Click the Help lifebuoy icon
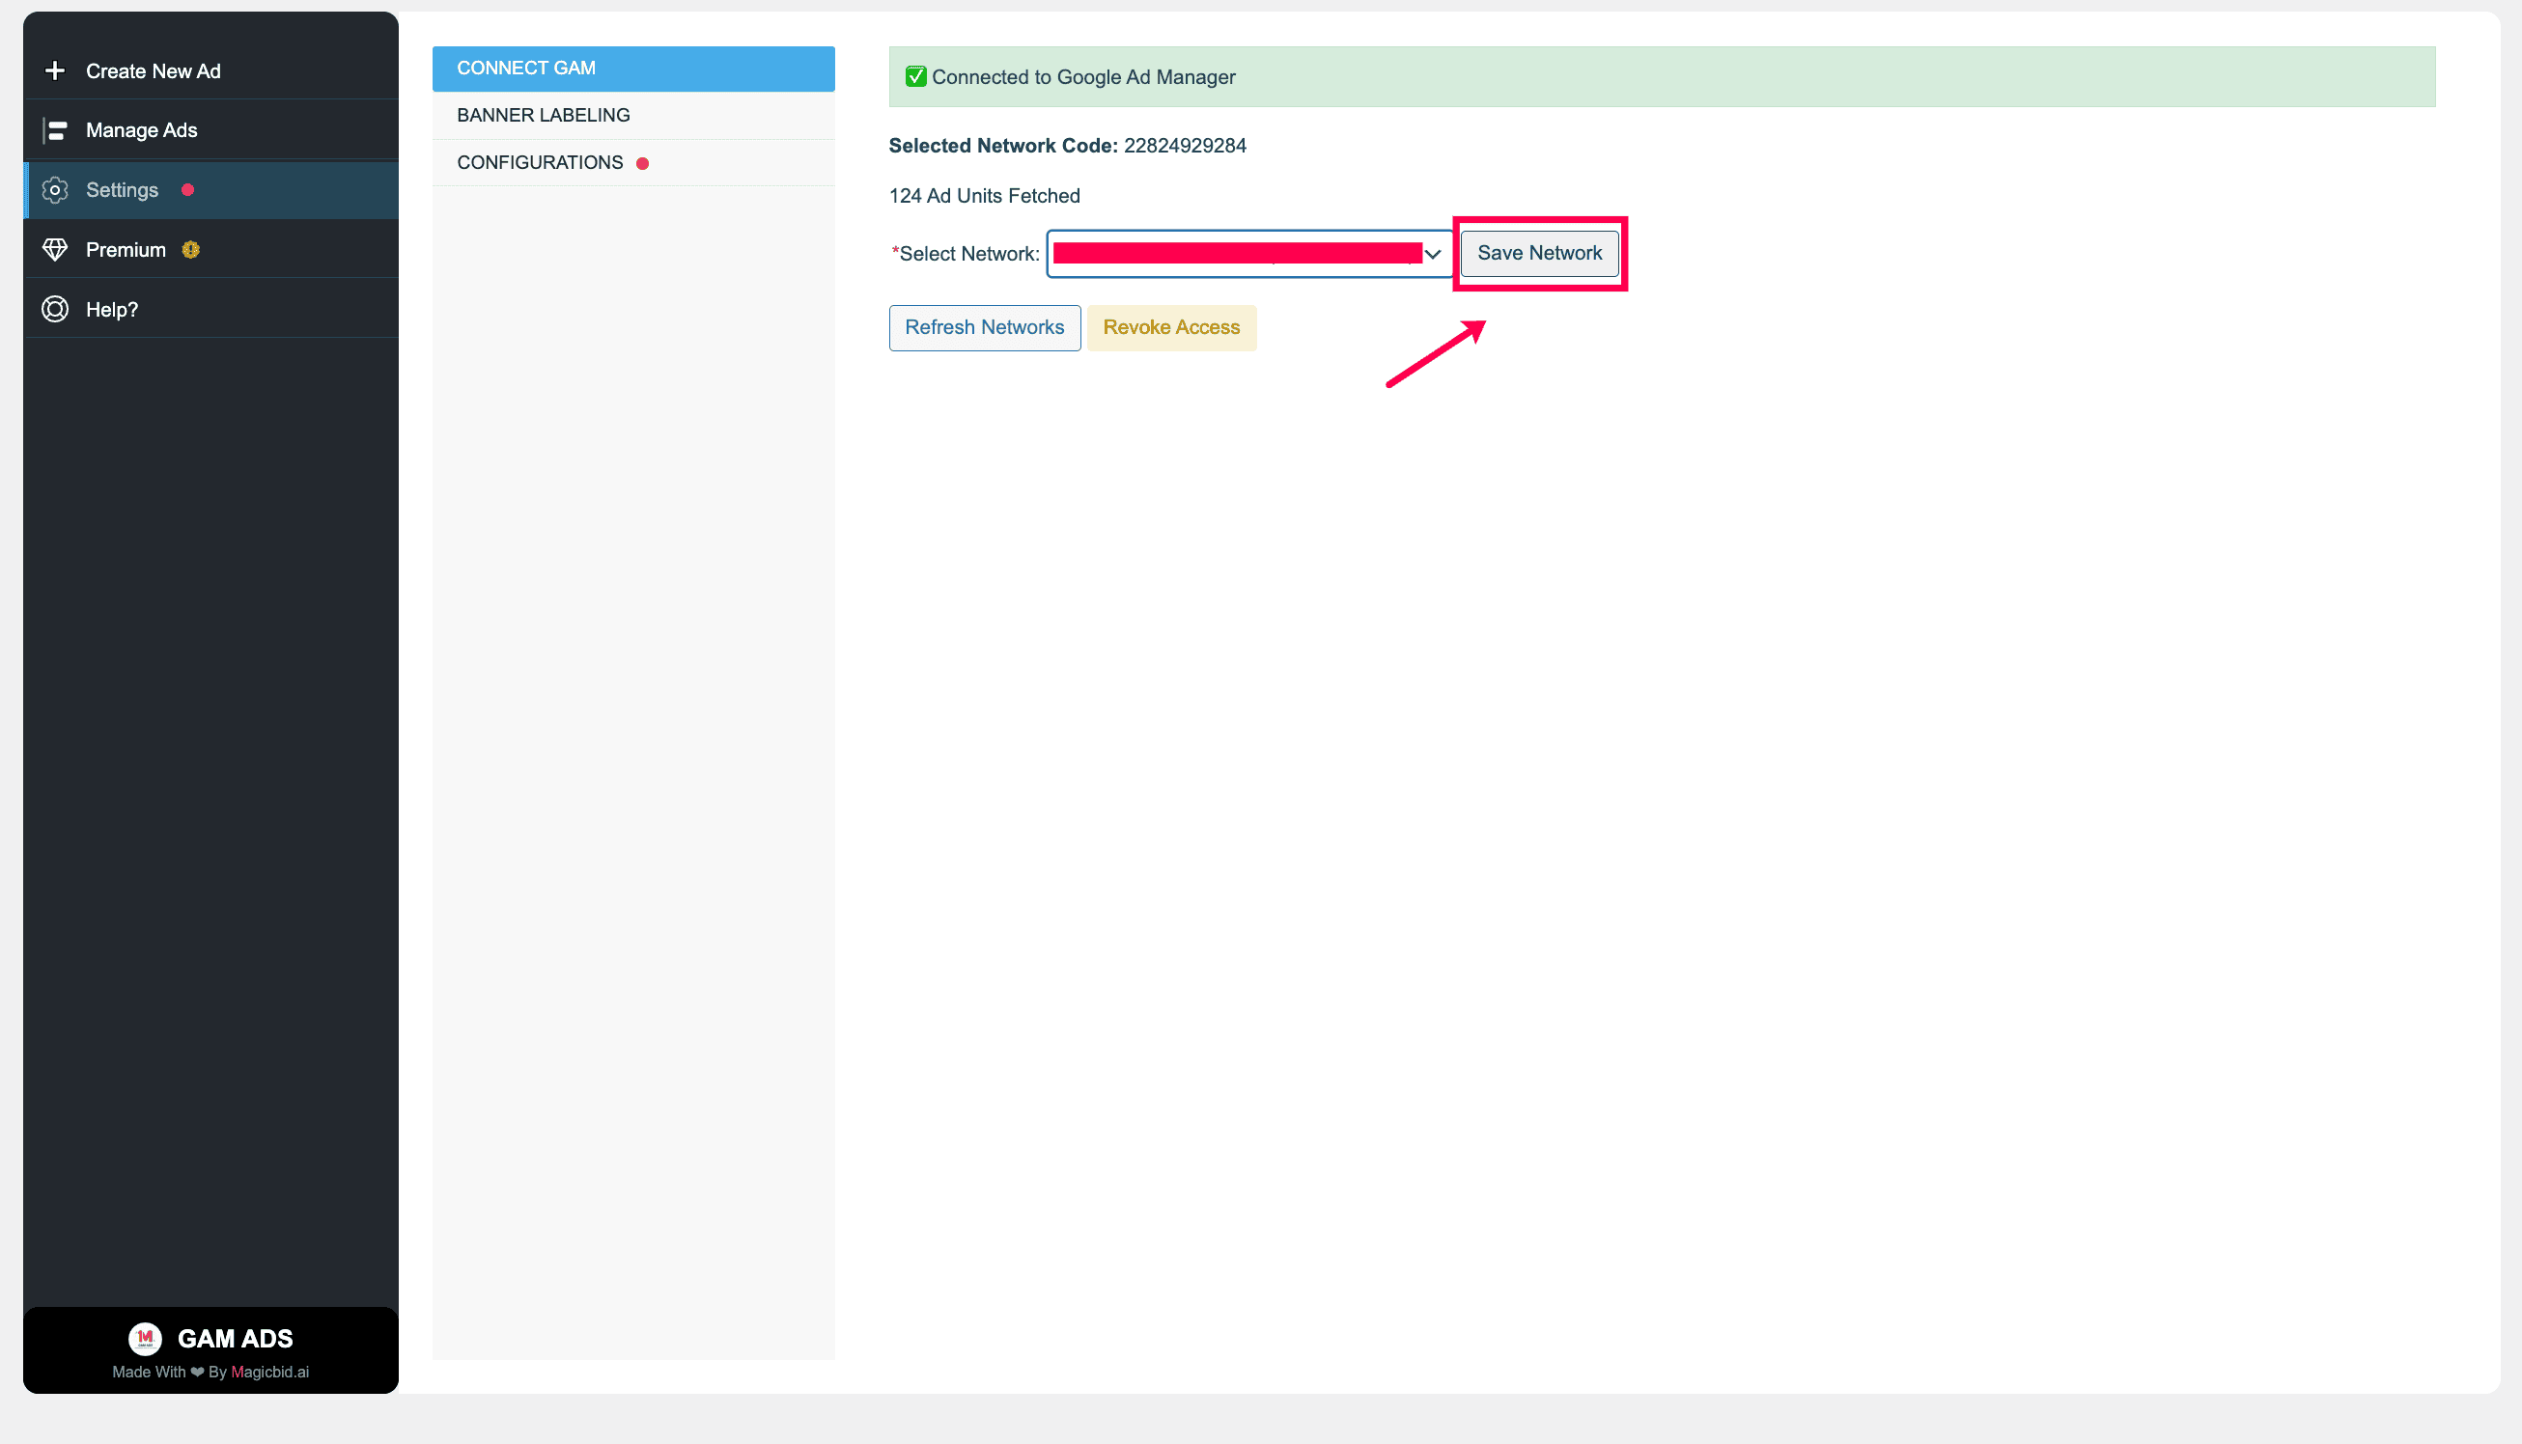The width and height of the screenshot is (2522, 1444). 56,309
